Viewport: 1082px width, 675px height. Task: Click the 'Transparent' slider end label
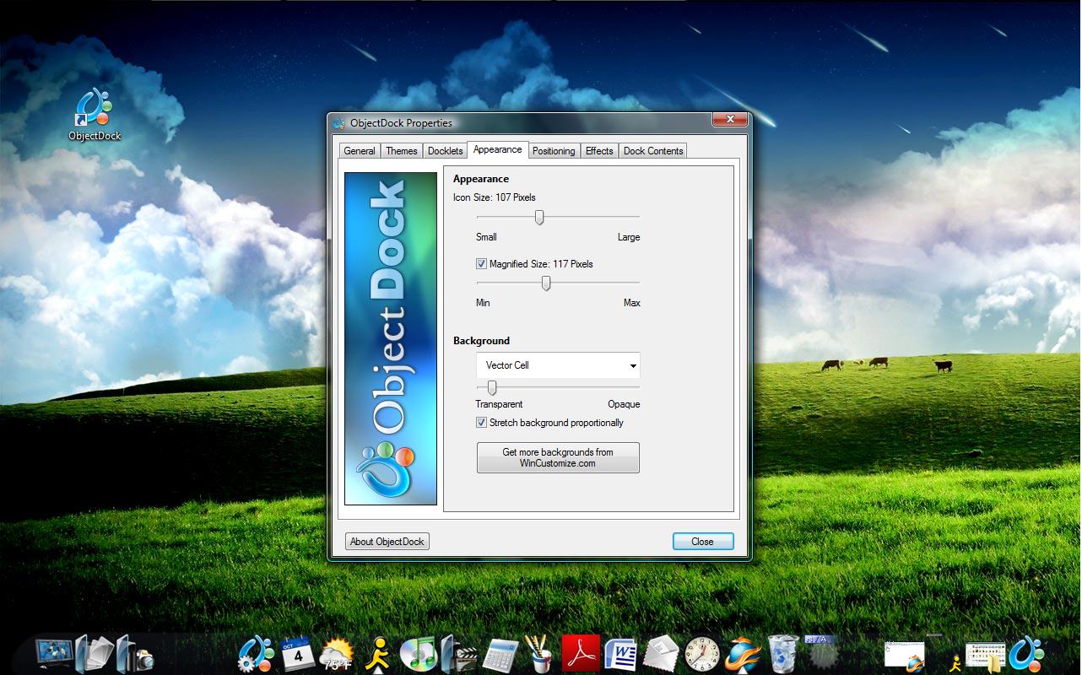tap(499, 404)
